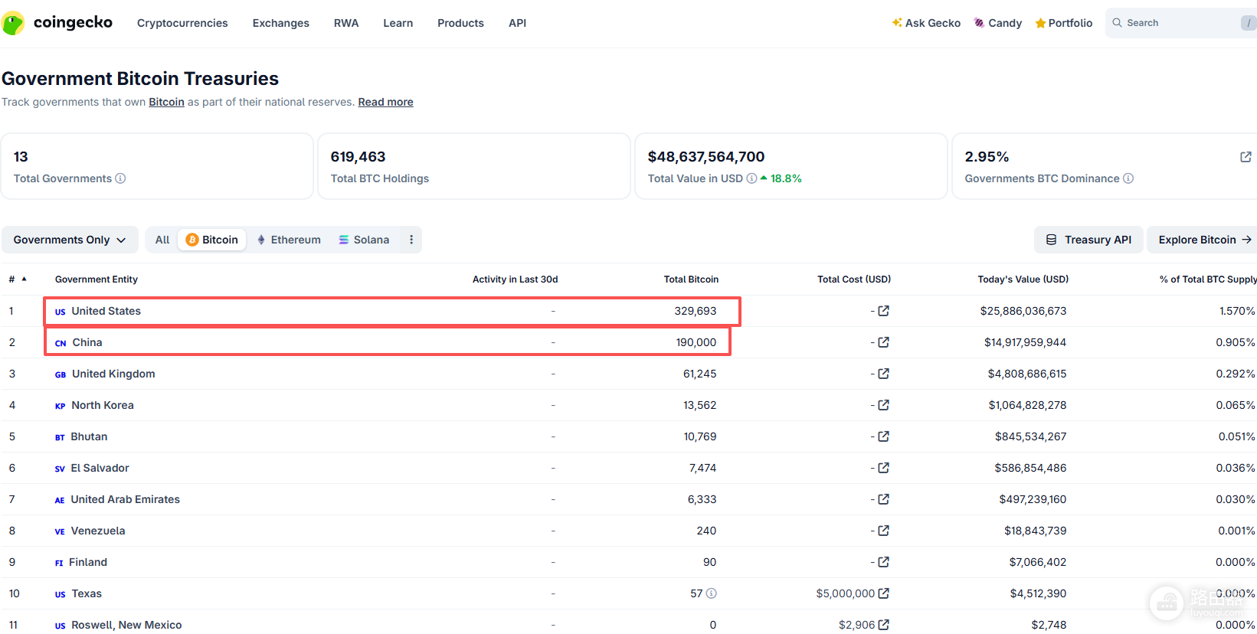Click the 18.8% change indicator

(x=781, y=178)
